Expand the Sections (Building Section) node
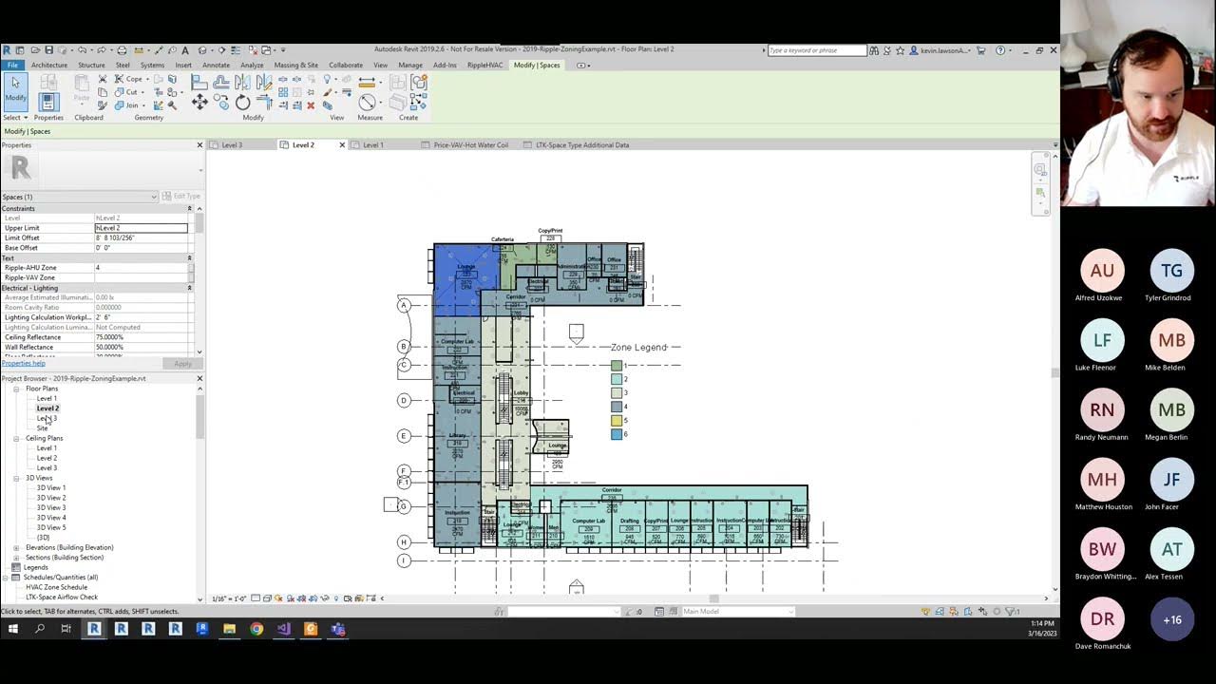 16,558
